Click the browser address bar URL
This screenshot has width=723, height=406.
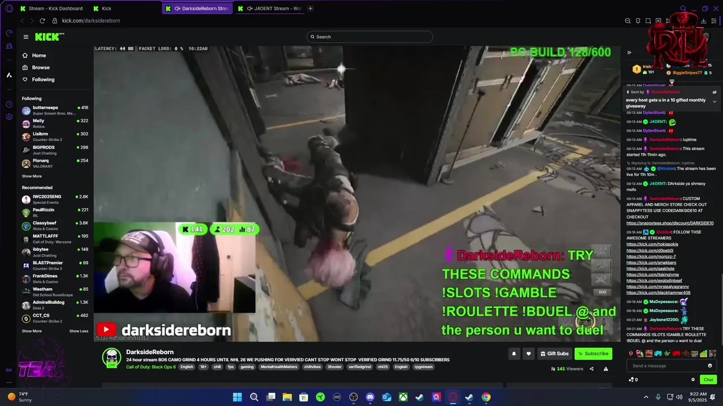(x=90, y=21)
